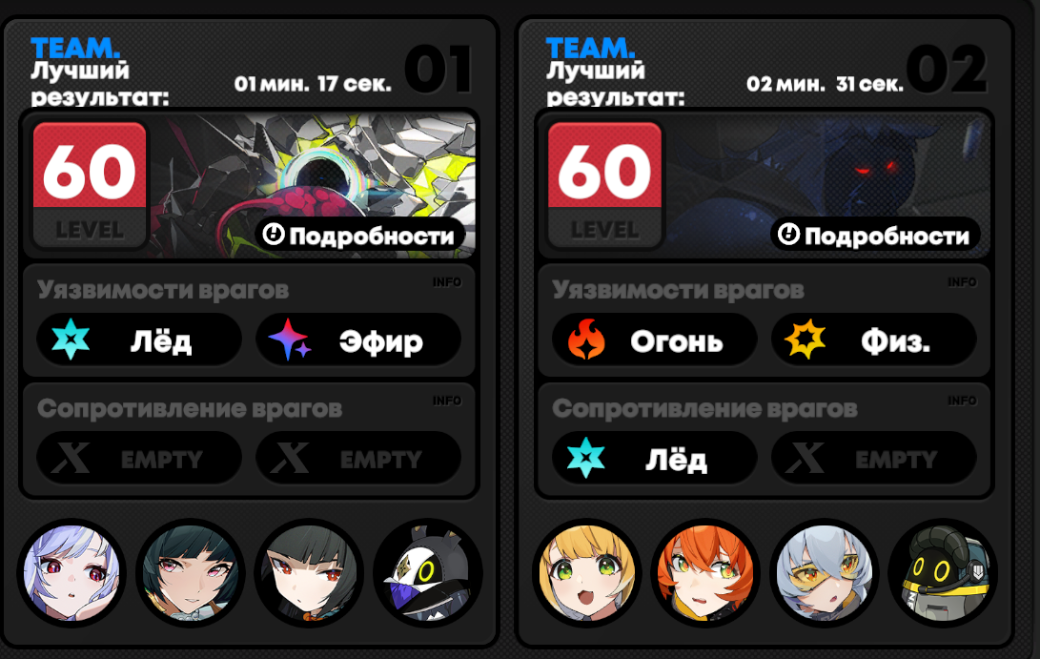Click the bangboo with headset in Team 02
The width and height of the screenshot is (1040, 659).
(943, 573)
